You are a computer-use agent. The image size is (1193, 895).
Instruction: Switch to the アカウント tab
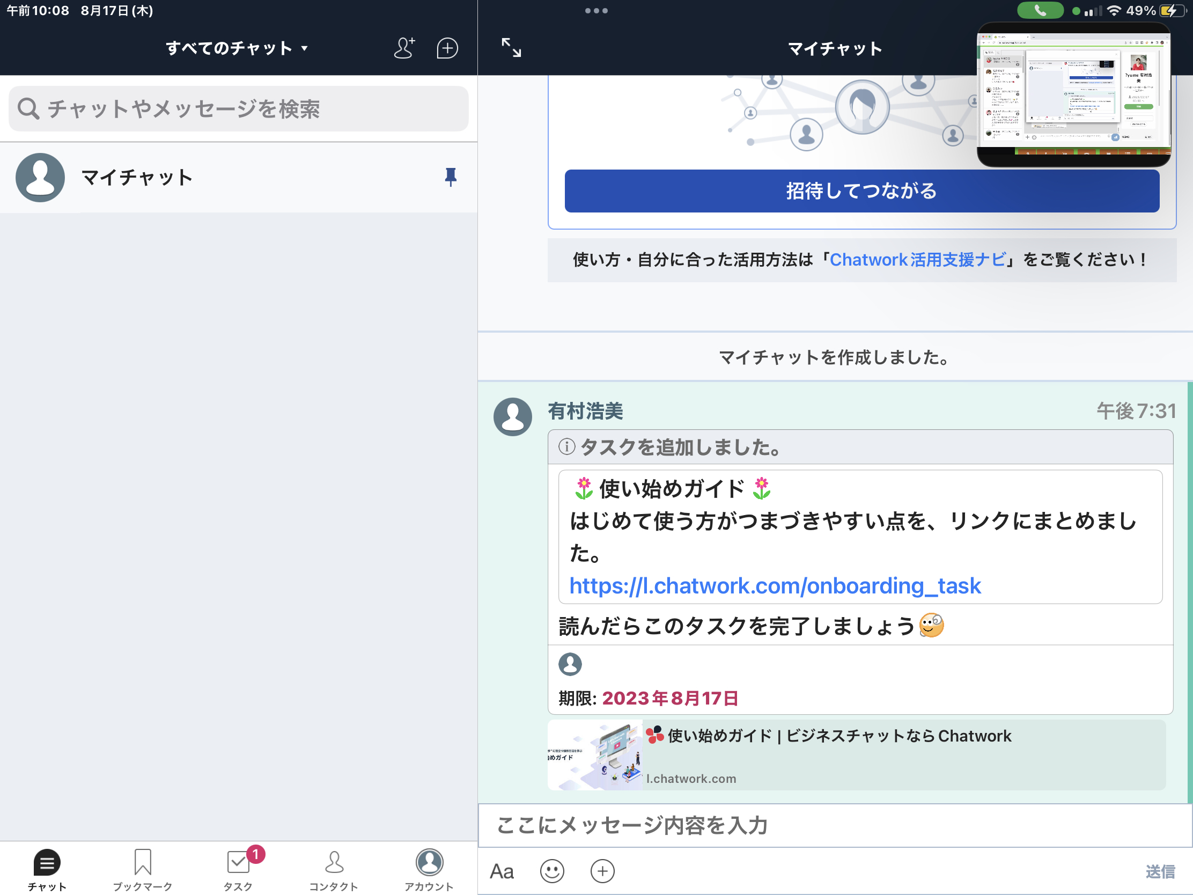tap(429, 870)
